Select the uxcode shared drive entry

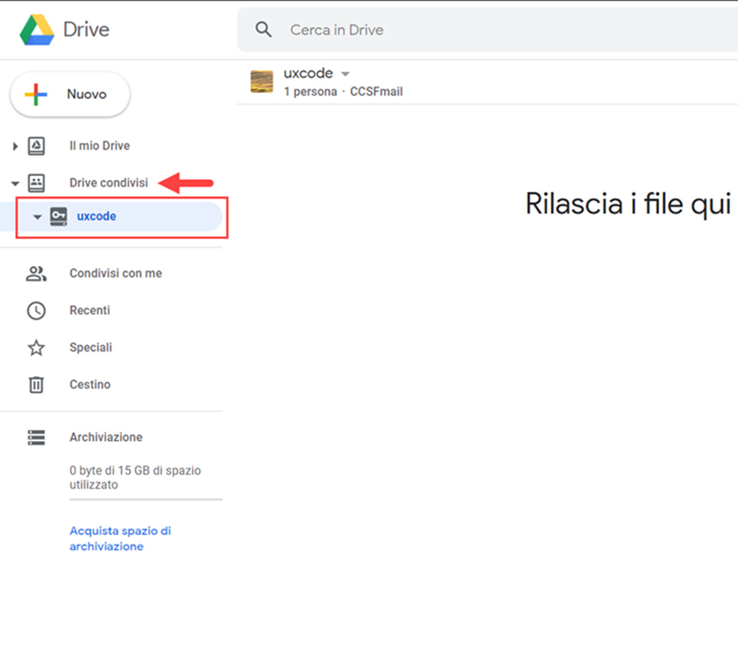[x=96, y=216]
